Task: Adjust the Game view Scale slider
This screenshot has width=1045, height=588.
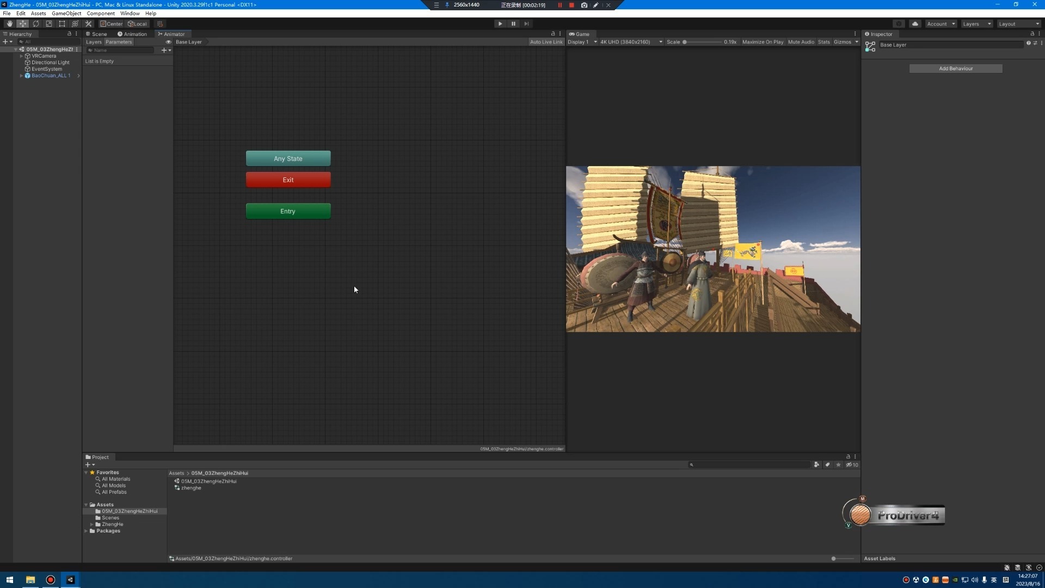Action: [702, 42]
